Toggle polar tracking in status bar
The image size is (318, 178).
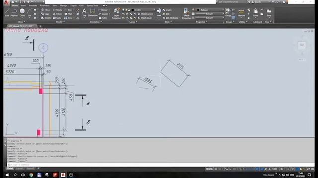coord(234,169)
